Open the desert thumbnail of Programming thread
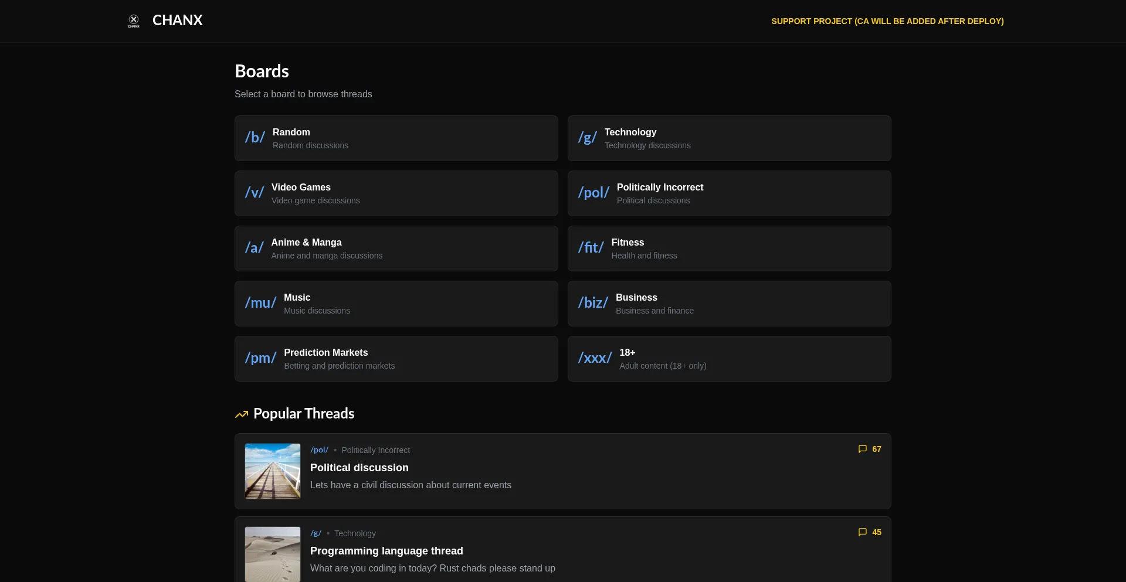1126x582 pixels. tap(273, 554)
